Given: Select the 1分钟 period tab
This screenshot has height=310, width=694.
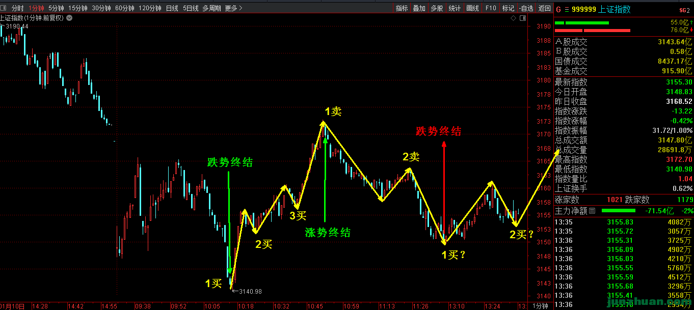Looking at the screenshot, I should pos(36,8).
